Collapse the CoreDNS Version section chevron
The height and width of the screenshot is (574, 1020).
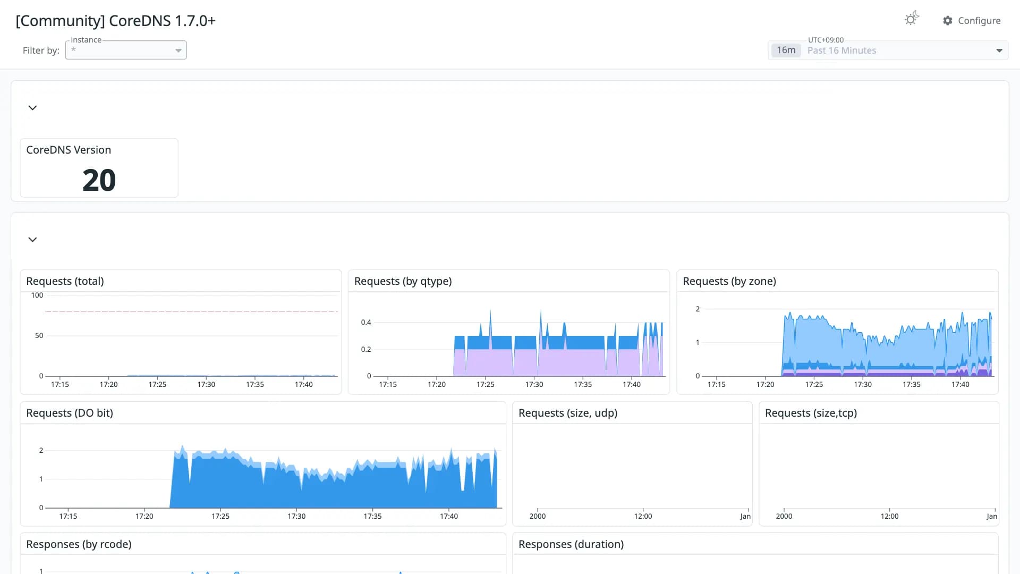click(x=32, y=108)
